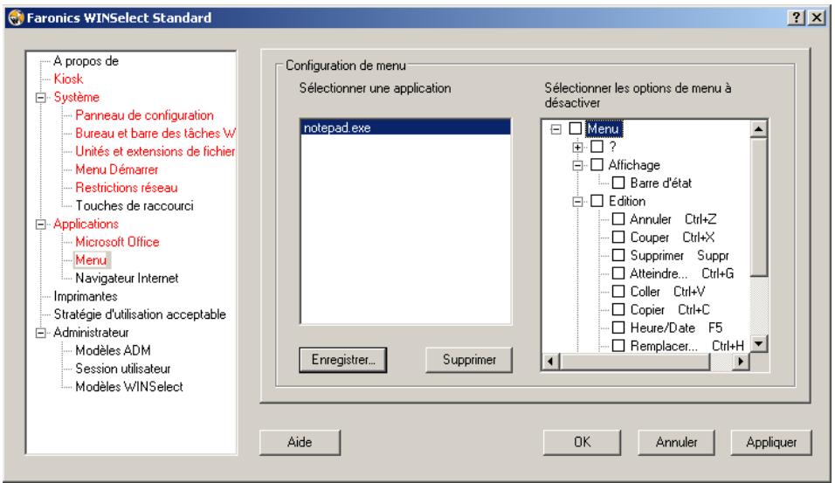
Task: Click the vertical scrollbar down arrow
Action: (x=758, y=344)
